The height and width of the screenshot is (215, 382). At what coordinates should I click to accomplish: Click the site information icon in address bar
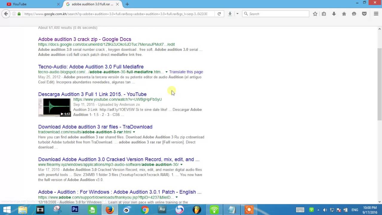tap(14, 14)
